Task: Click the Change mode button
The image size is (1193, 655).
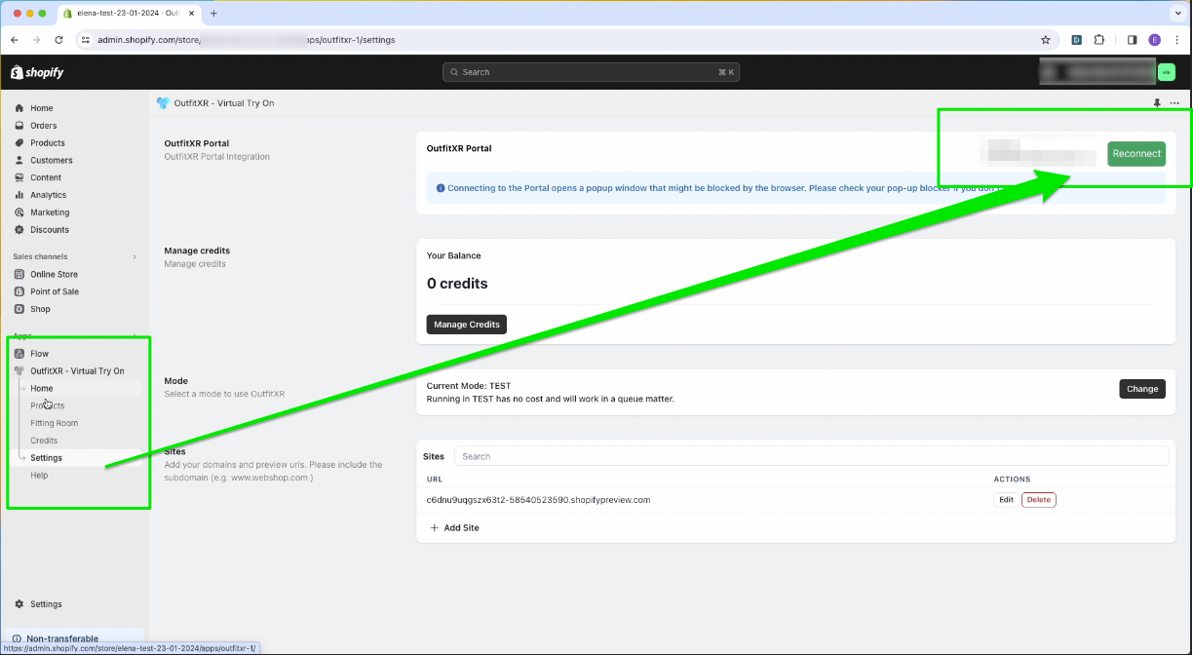Action: click(1142, 389)
